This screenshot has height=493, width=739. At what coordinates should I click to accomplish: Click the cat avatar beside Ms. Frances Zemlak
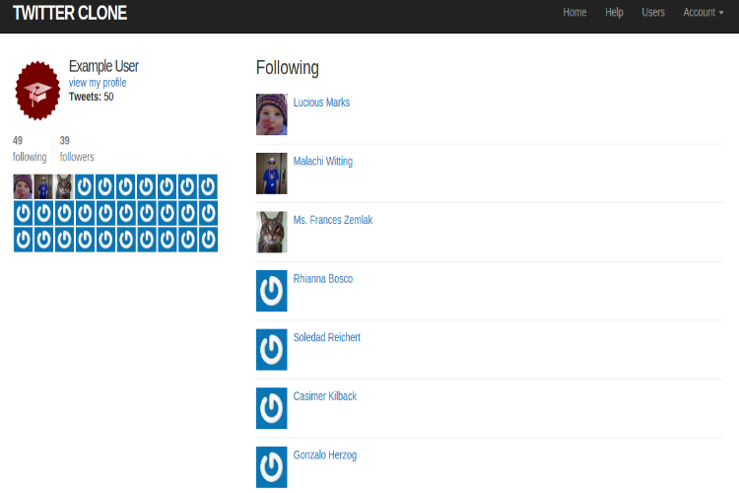tap(272, 232)
